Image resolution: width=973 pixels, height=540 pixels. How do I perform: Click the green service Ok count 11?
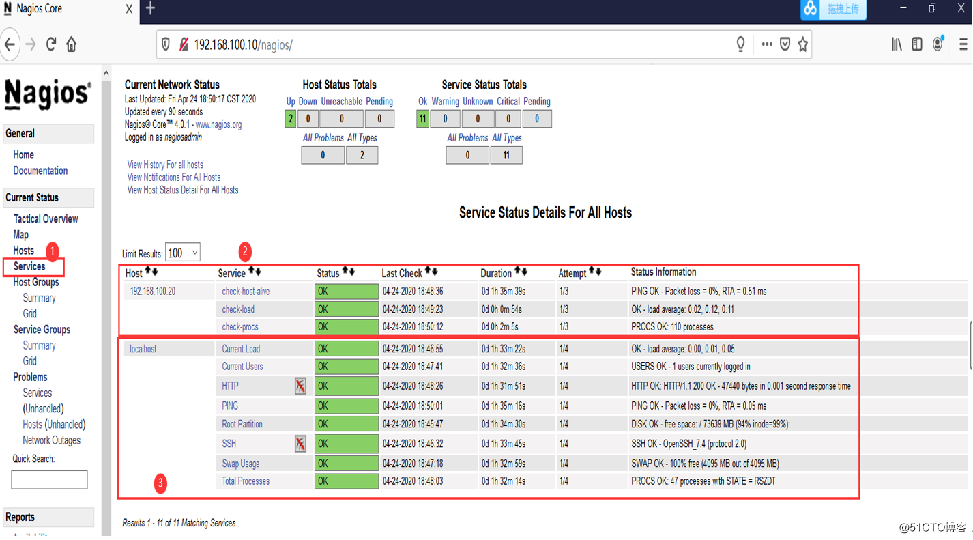422,119
